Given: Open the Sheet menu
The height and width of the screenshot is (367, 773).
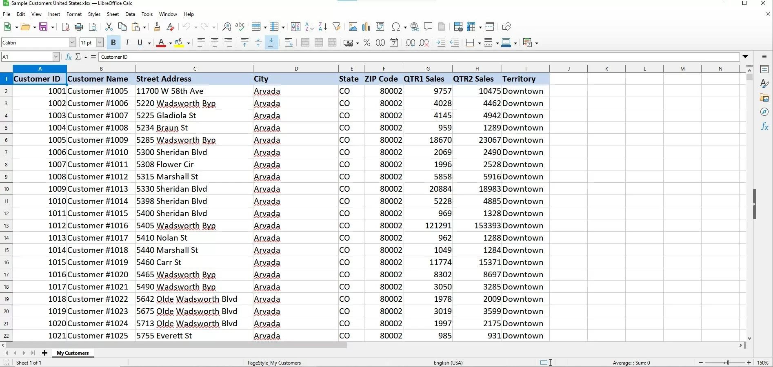Looking at the screenshot, I should tap(113, 14).
